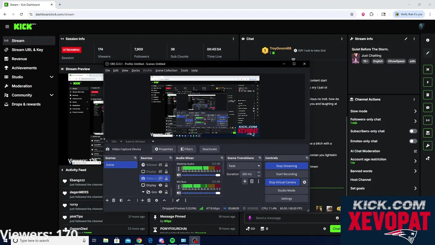Screen dimensions: 435x245
Task: Open the Chat panel options menu
Action: (x=342, y=39)
